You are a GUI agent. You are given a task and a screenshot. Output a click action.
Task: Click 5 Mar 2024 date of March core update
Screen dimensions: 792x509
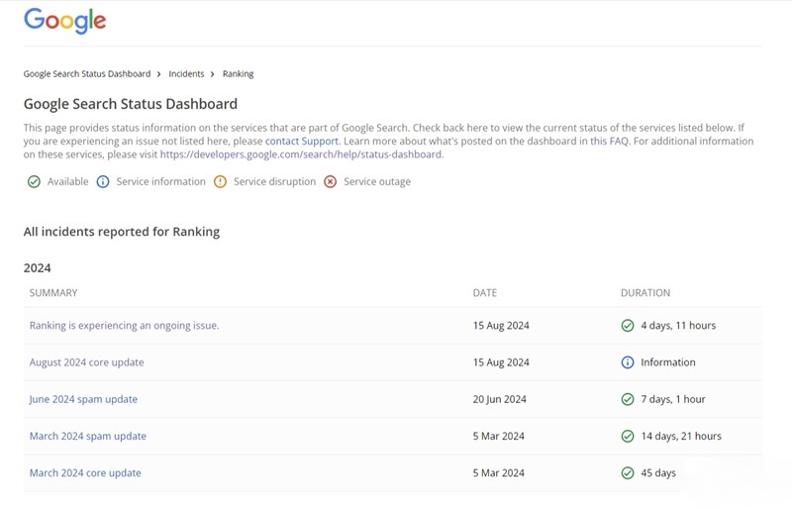tap(499, 473)
